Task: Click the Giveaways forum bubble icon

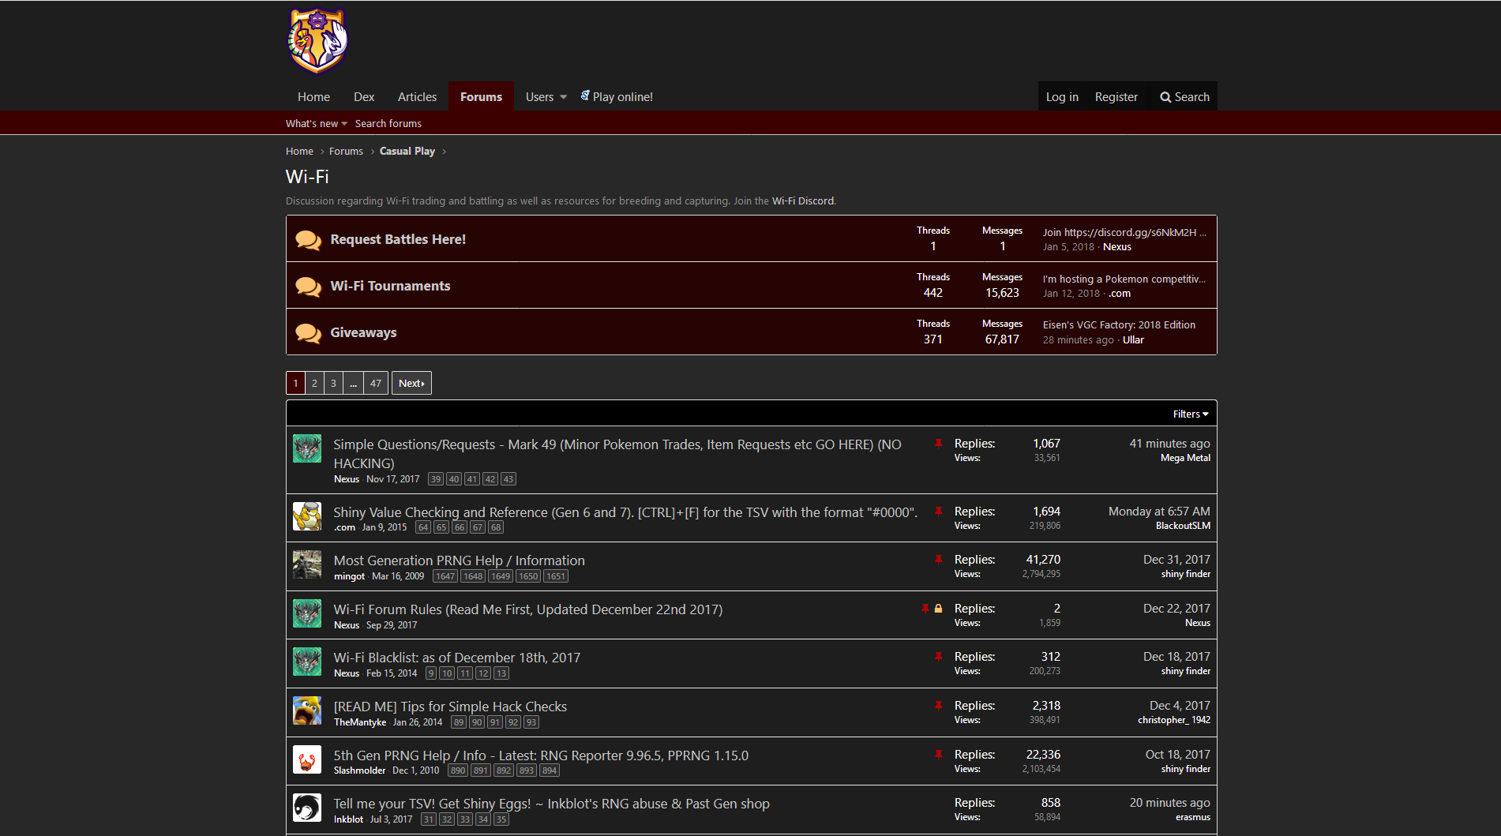Action: 308,333
